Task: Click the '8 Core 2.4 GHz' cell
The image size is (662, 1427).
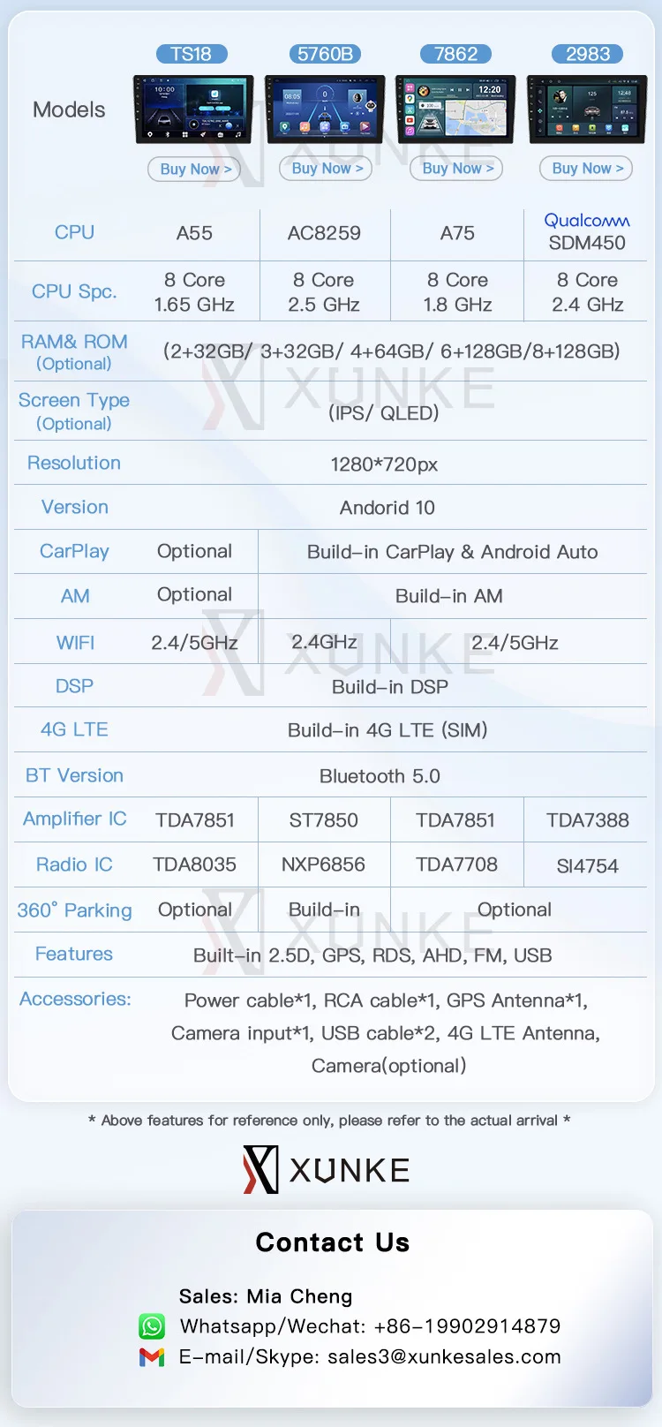Action: pos(588,292)
